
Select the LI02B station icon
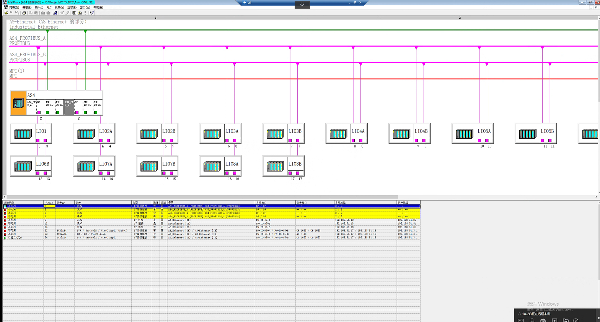pyautogui.click(x=149, y=134)
